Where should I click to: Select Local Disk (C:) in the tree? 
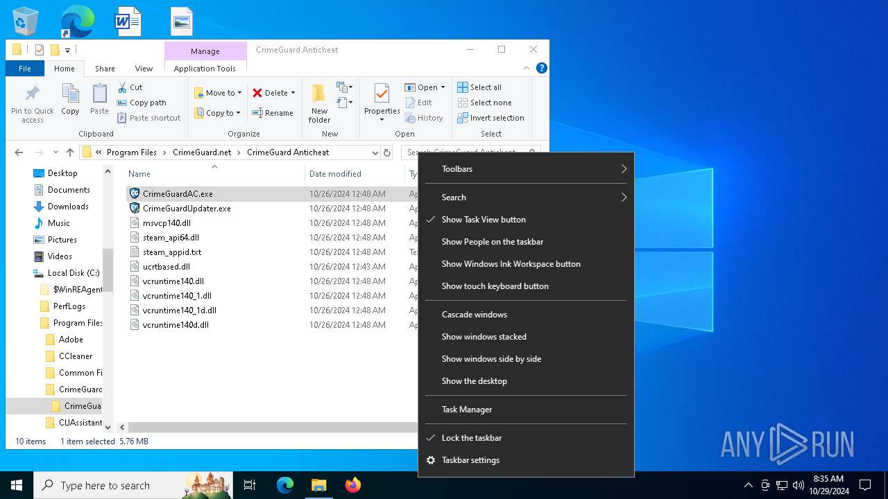tap(73, 273)
